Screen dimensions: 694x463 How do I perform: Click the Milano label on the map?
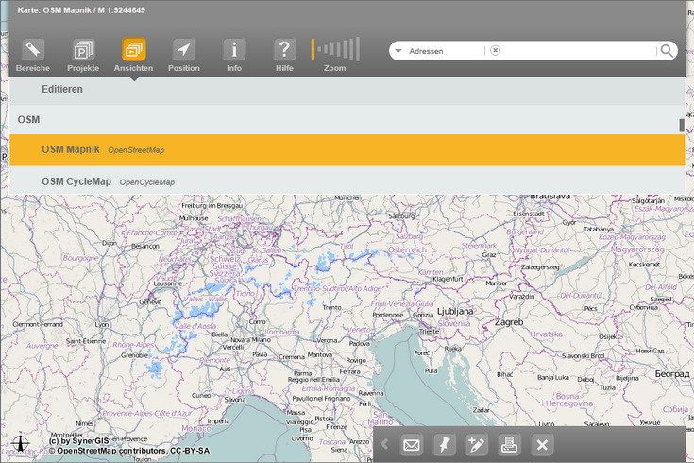click(x=262, y=340)
